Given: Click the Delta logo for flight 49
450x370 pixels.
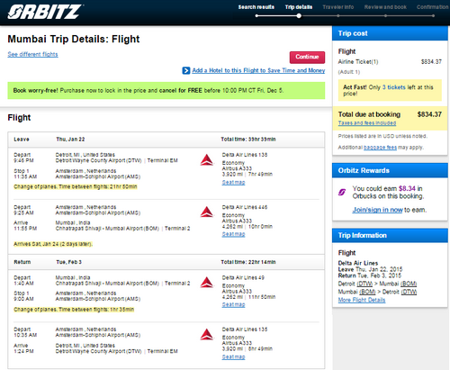Looking at the screenshot, I should pos(207,283).
